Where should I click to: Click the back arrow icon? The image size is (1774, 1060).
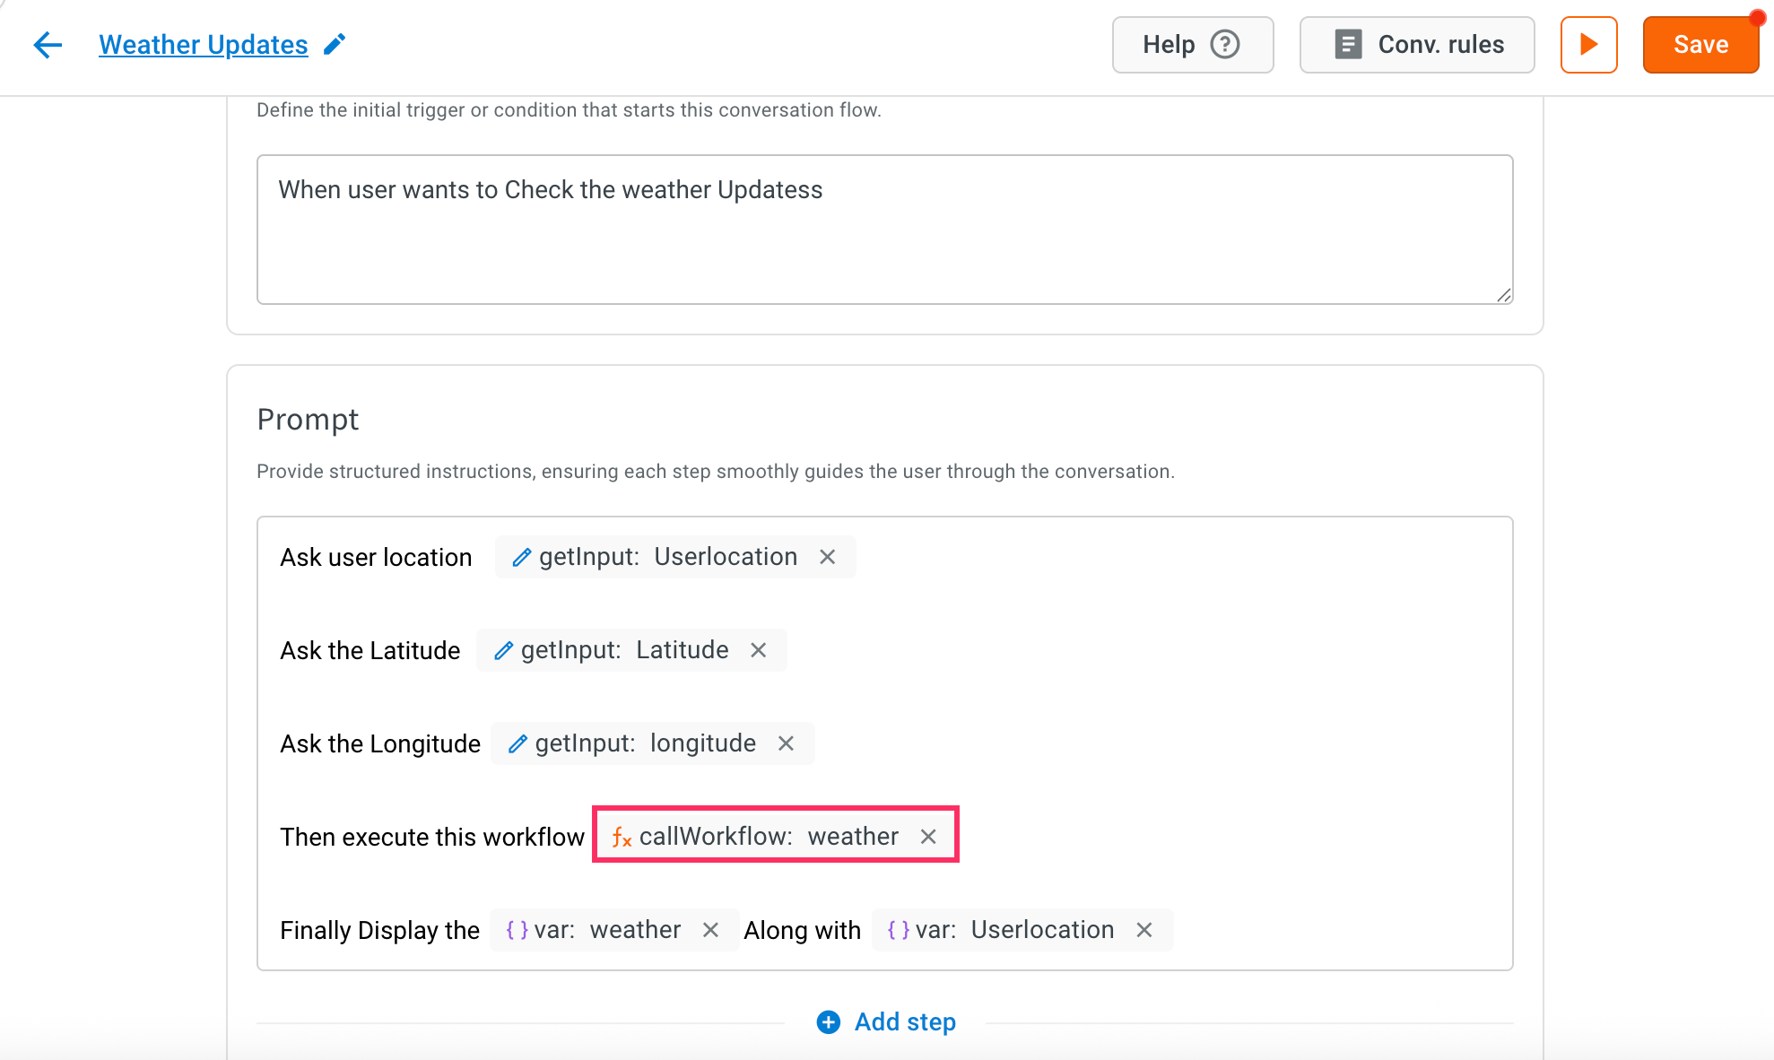(x=48, y=45)
